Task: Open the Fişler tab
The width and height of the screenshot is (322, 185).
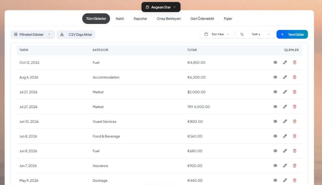Action: pyautogui.click(x=228, y=19)
